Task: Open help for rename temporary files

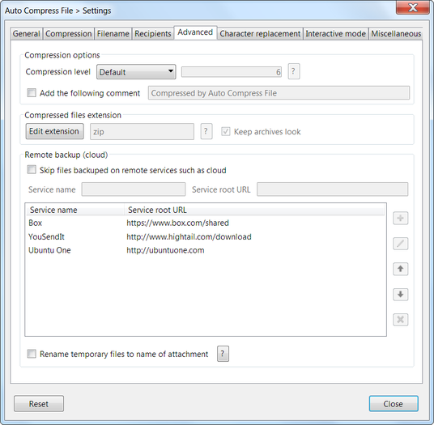Action: click(x=223, y=354)
